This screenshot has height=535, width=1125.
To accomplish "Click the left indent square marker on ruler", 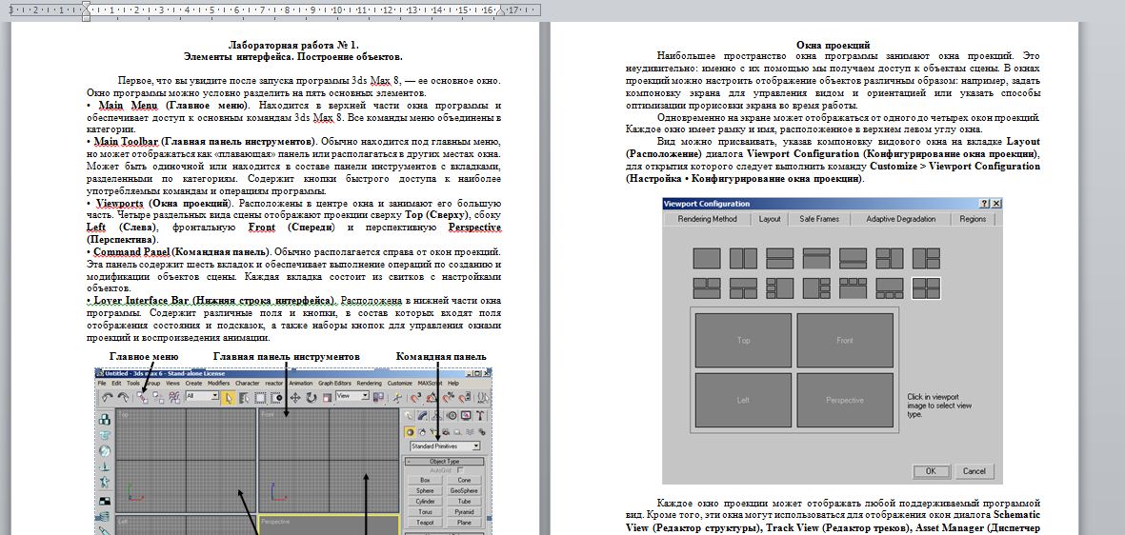I will coord(86,19).
